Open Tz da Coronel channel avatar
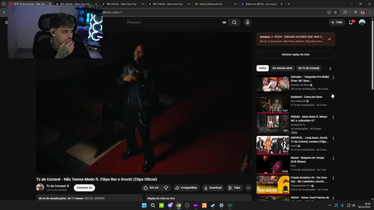Viewport: 374px width, 210px height. click(40, 188)
